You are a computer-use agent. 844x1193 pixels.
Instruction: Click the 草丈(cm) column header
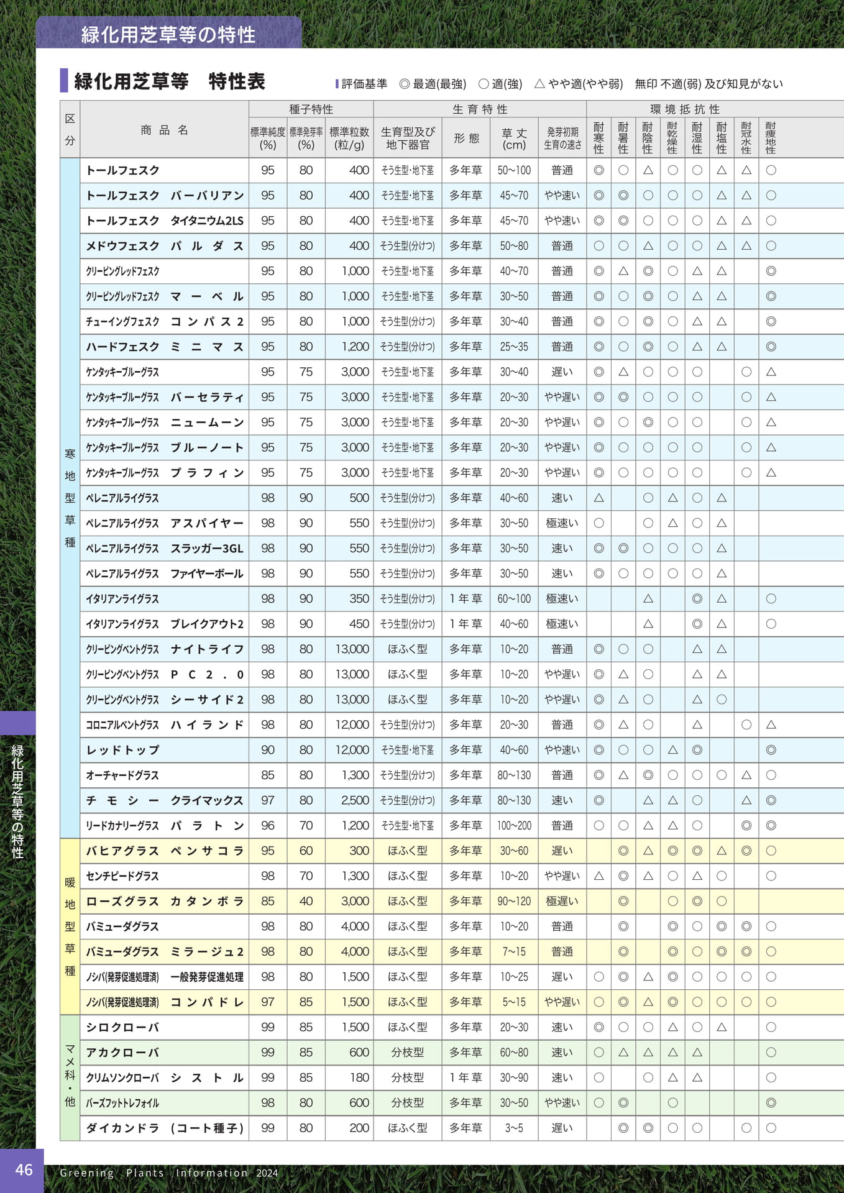pos(514,138)
